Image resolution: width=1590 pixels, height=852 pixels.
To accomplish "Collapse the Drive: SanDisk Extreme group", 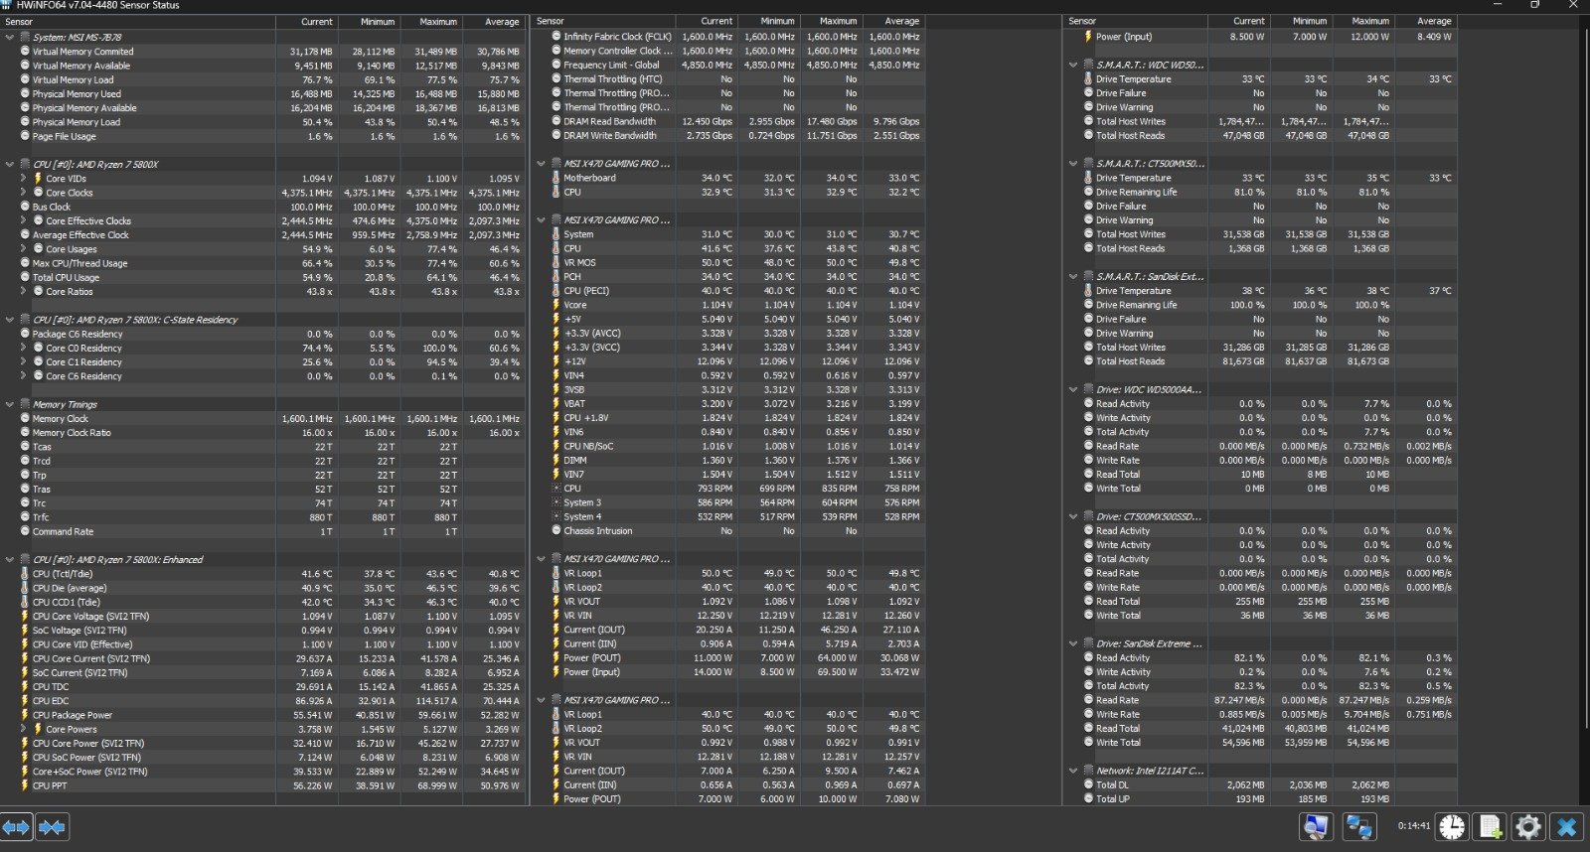I will click(x=1073, y=644).
